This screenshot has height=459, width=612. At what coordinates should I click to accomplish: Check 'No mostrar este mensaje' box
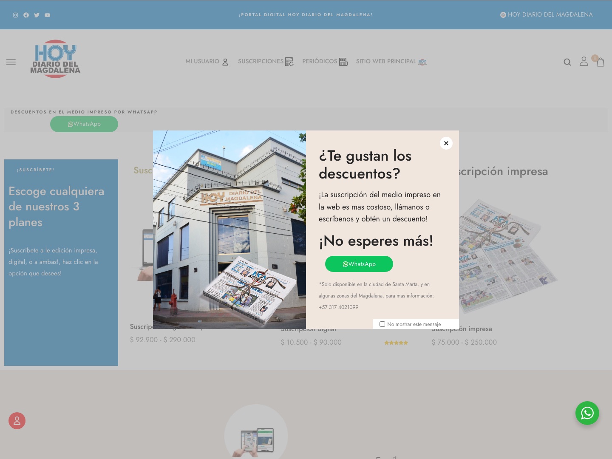coord(382,324)
